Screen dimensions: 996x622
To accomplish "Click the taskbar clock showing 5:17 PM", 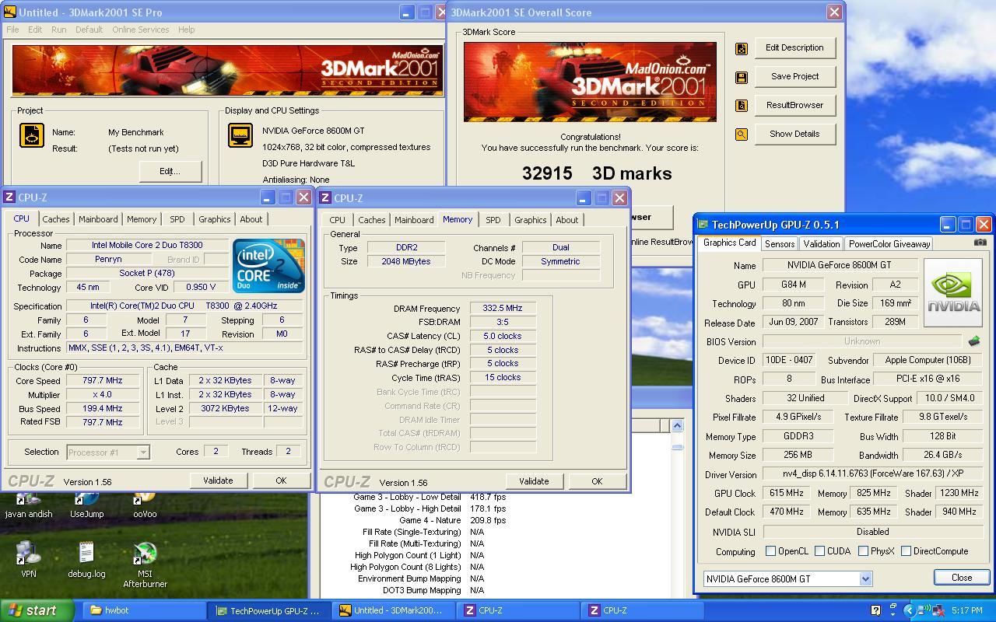I will point(966,610).
